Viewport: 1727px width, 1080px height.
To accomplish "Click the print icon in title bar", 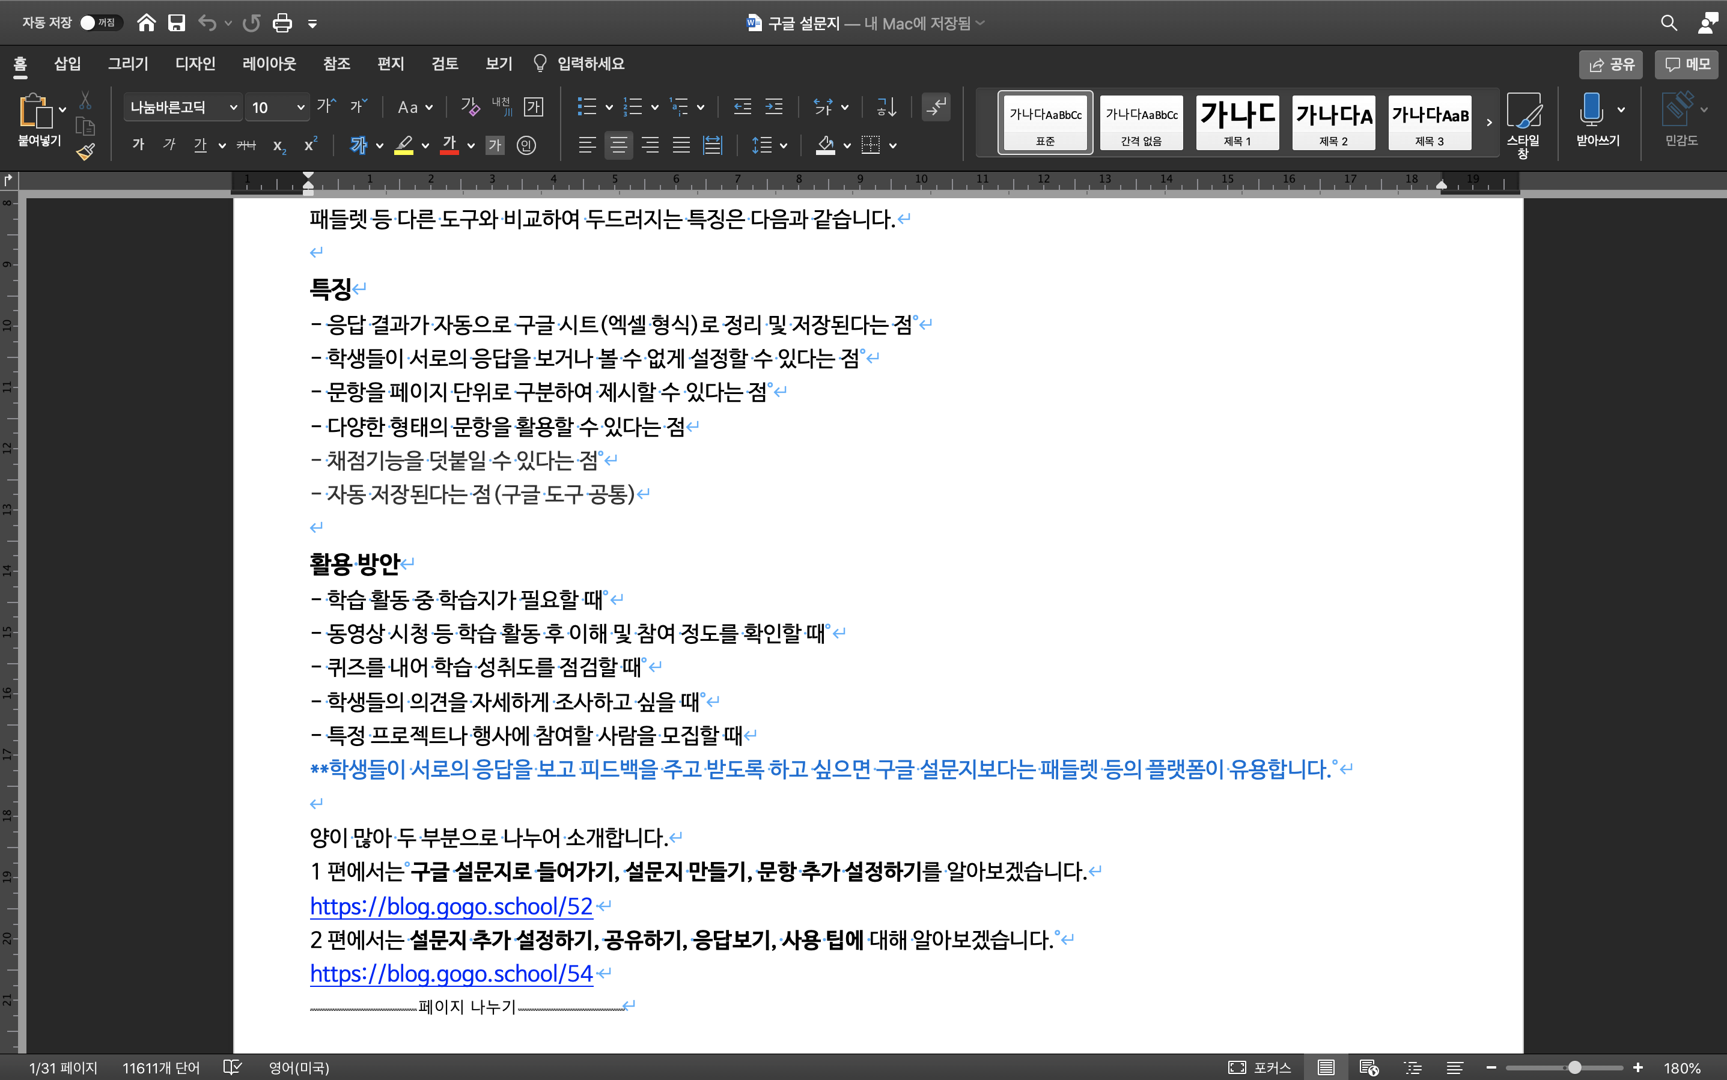I will pos(282,23).
